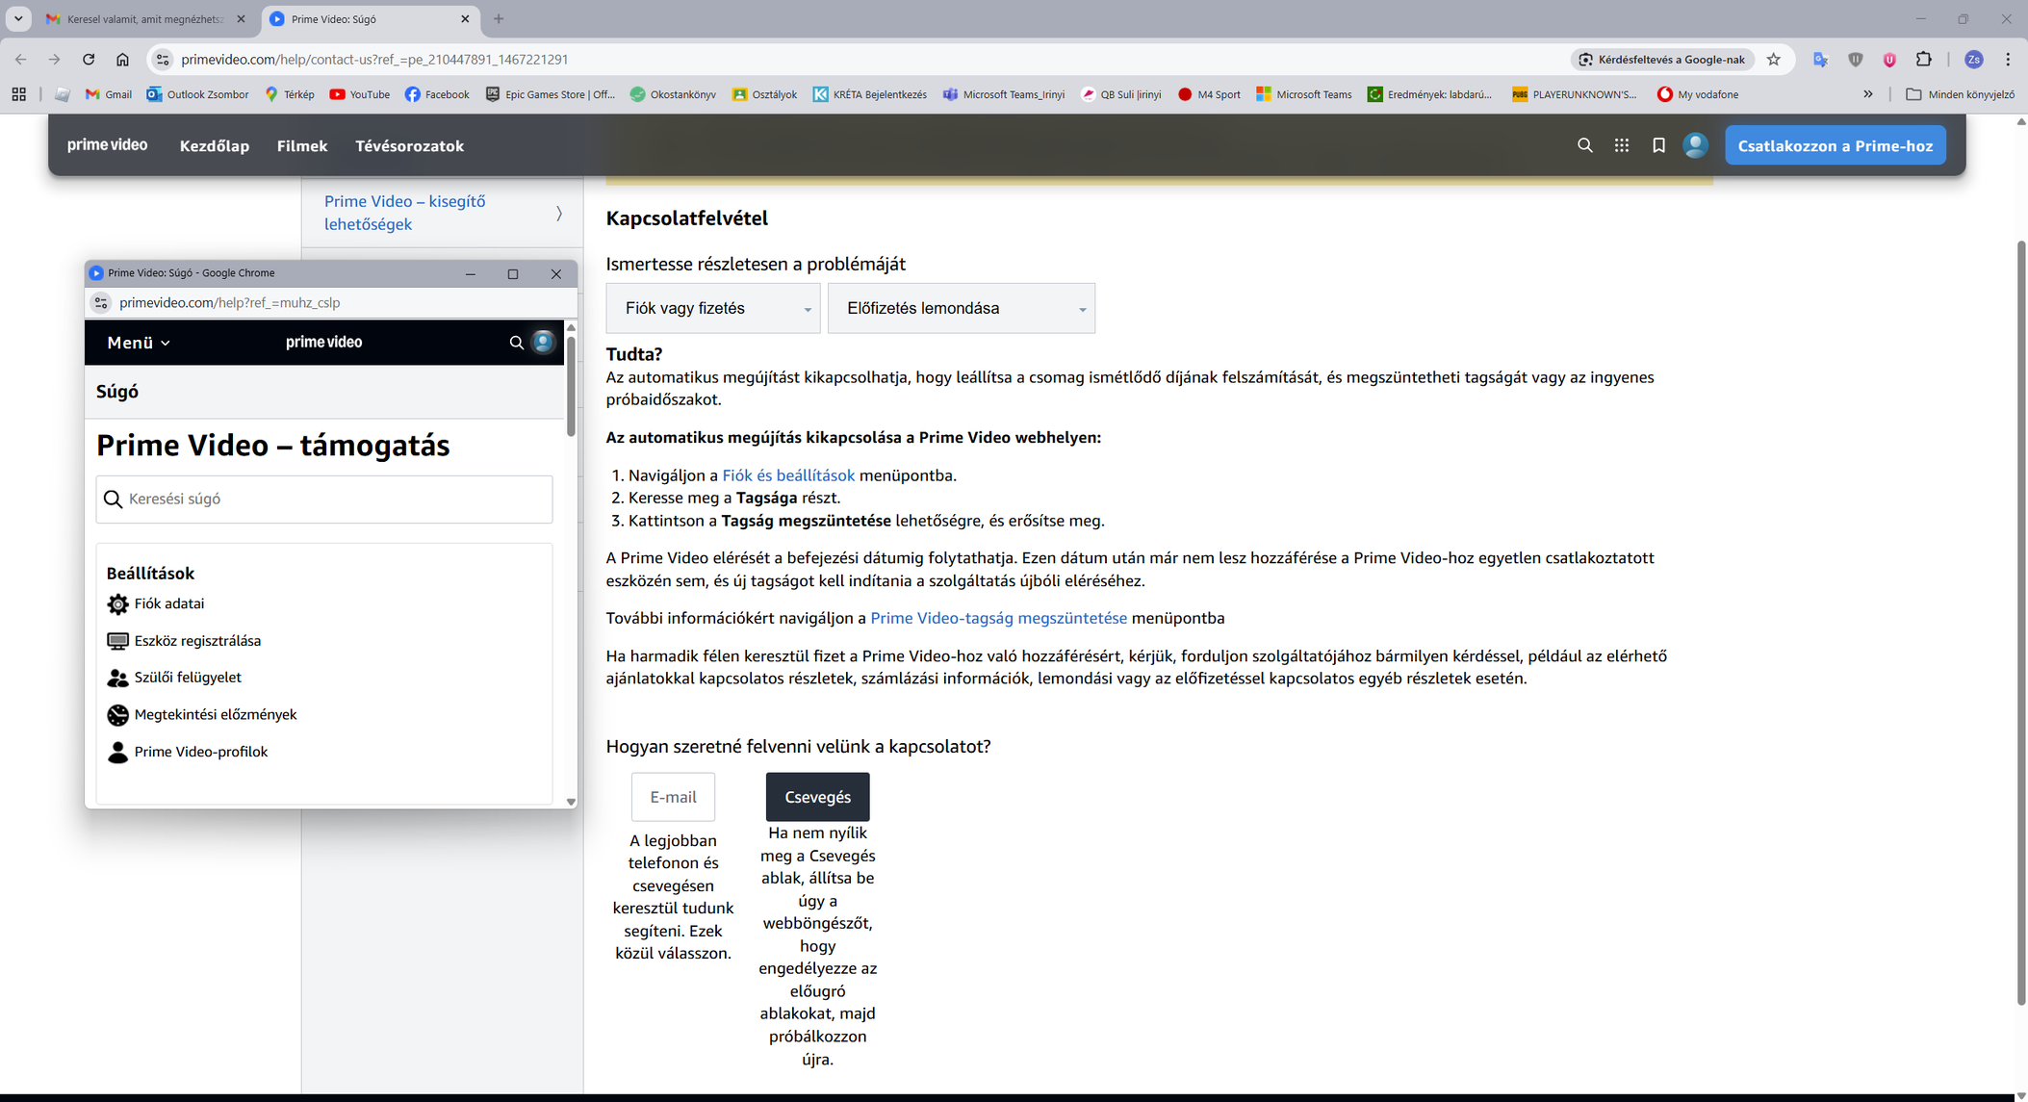
Task: Go to the Filmek menu item
Action: point(302,146)
